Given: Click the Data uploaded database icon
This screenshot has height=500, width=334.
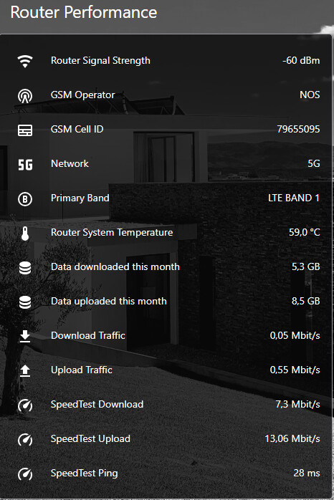Looking at the screenshot, I should pos(25,302).
